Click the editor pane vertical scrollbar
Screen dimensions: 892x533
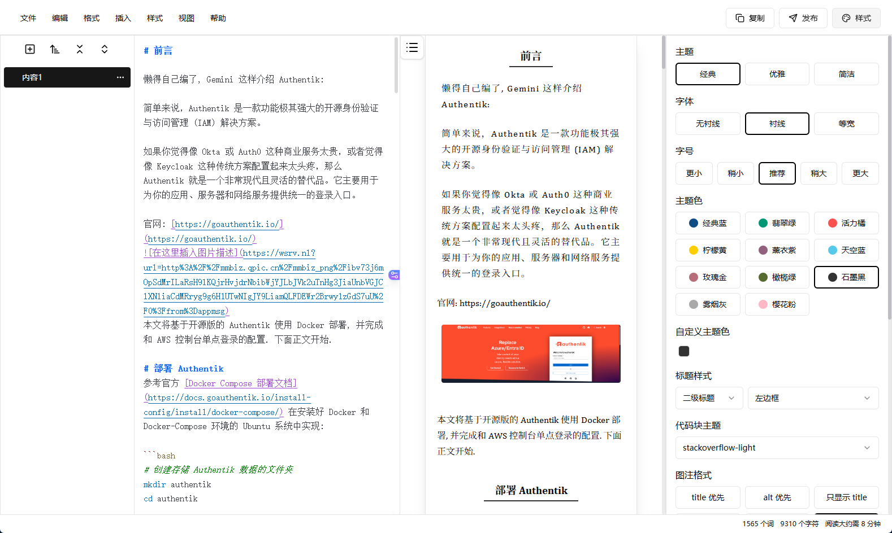coord(396,65)
